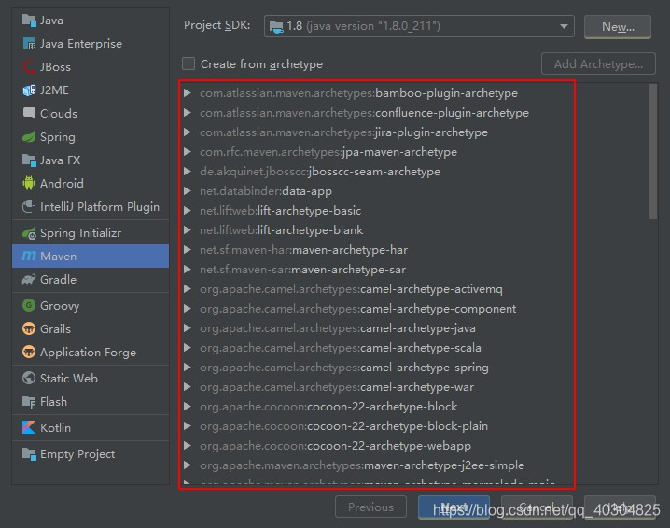Screen dimensions: 670x528
Task: Expand maven-archetype-har node
Action: coord(188,250)
